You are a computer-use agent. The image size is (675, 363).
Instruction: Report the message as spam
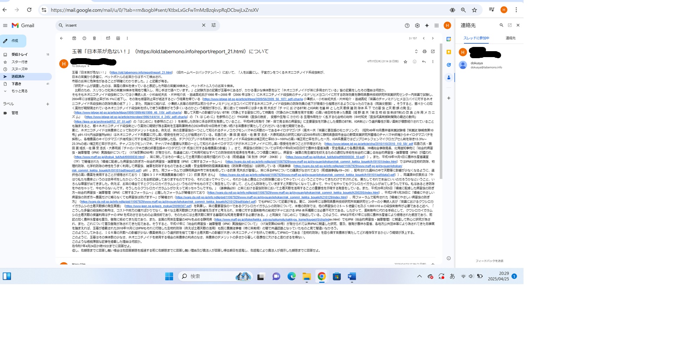(x=84, y=38)
